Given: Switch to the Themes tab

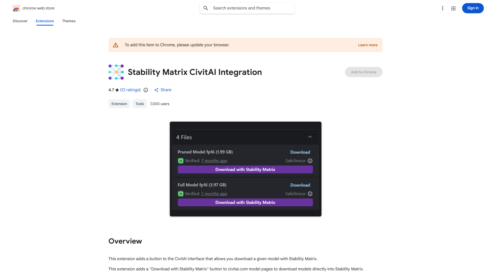Looking at the screenshot, I should pos(69,21).
